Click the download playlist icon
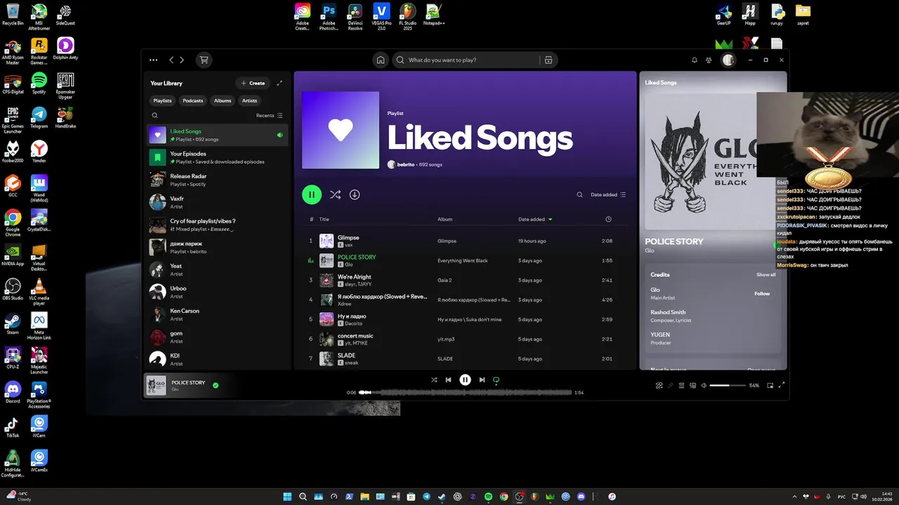The image size is (899, 505). [355, 194]
